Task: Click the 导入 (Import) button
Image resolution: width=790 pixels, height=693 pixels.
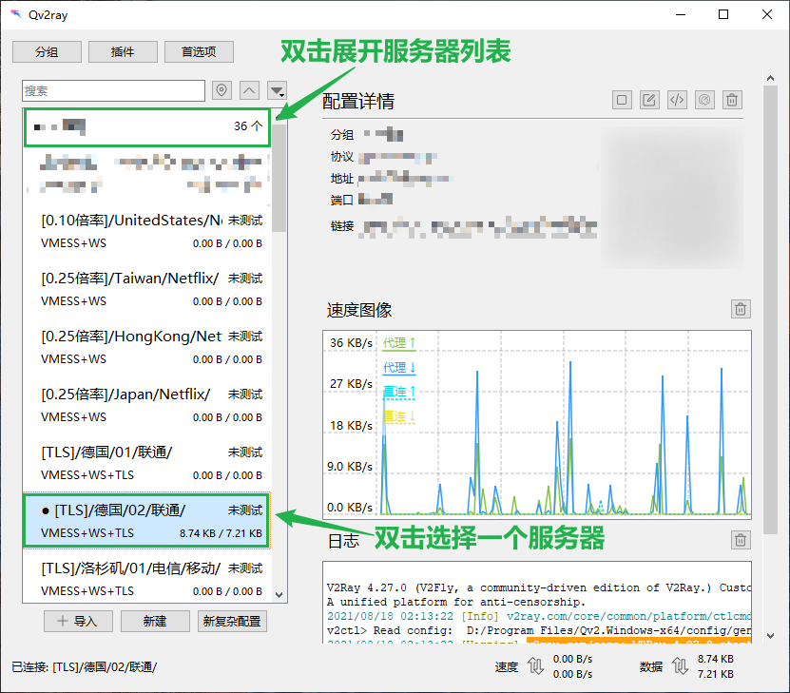Action: point(78,621)
